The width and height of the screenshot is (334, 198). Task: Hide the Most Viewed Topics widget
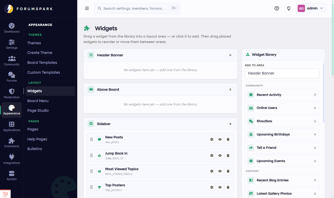(x=220, y=171)
